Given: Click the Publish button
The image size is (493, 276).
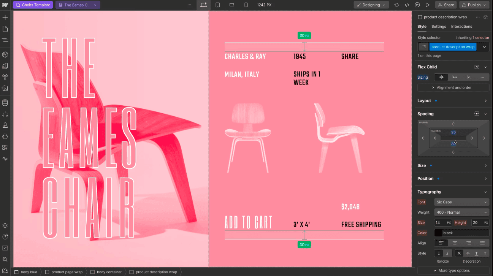Looking at the screenshot, I should click(474, 5).
